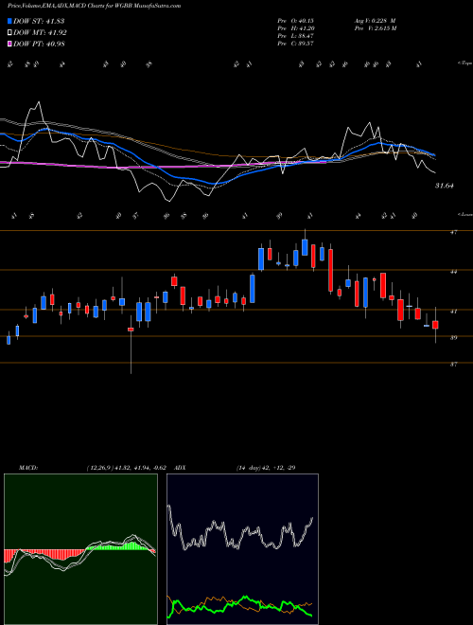The width and height of the screenshot is (473, 625).
Task: Click the 'MACD:' panel heading
Action: [x=28, y=468]
